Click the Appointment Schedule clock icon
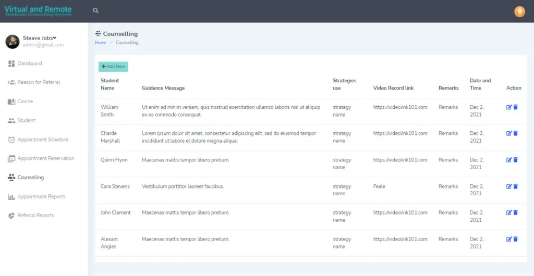The image size is (534, 276). 11,140
